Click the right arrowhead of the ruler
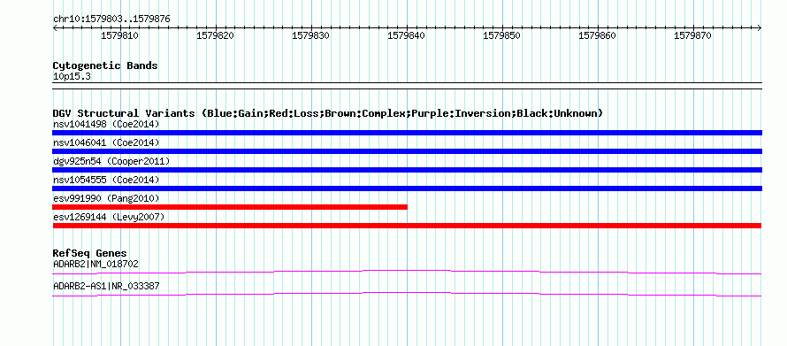787x346 pixels. point(760,28)
